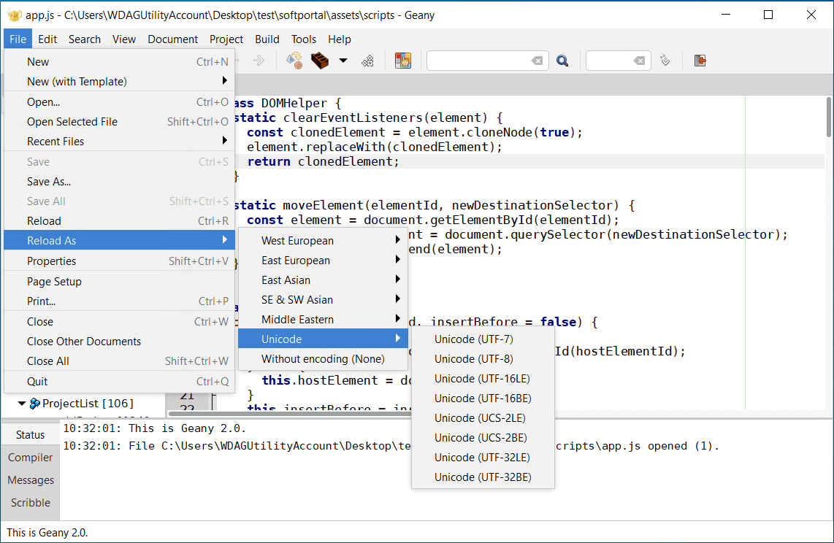Screen dimensions: 834x543
Task: Choose Open Selected File
Action: pyautogui.click(x=119, y=122)
